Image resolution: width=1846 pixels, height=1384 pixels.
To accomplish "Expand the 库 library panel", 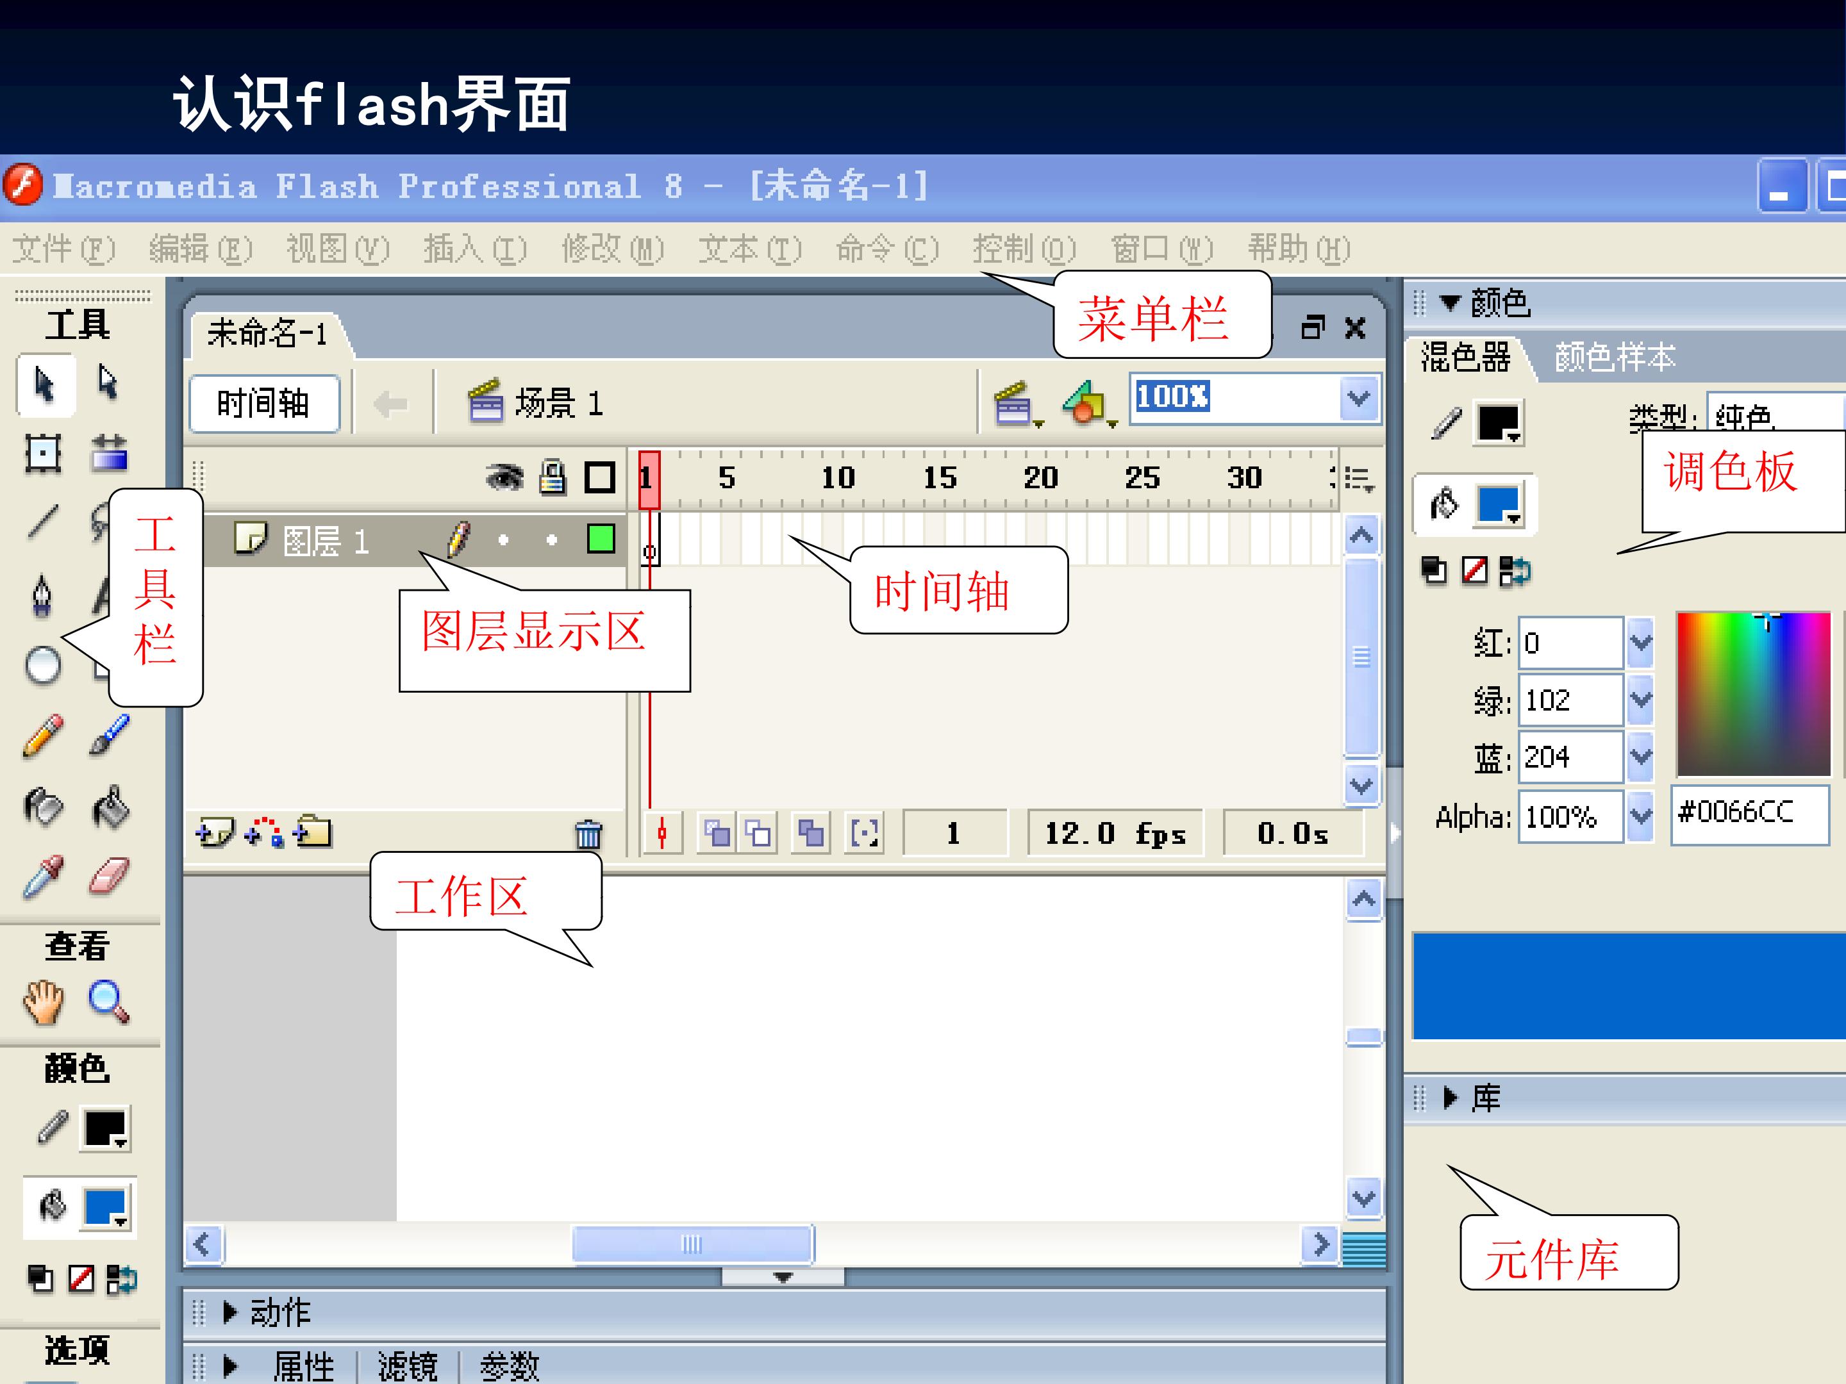I will 1451,1098.
